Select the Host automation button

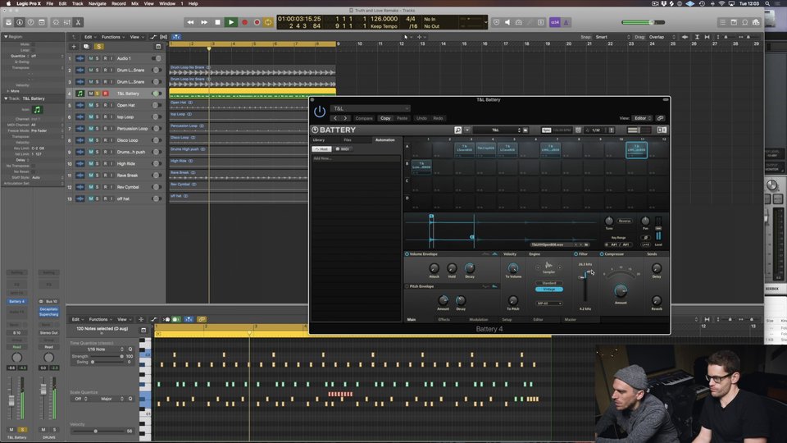pos(321,149)
